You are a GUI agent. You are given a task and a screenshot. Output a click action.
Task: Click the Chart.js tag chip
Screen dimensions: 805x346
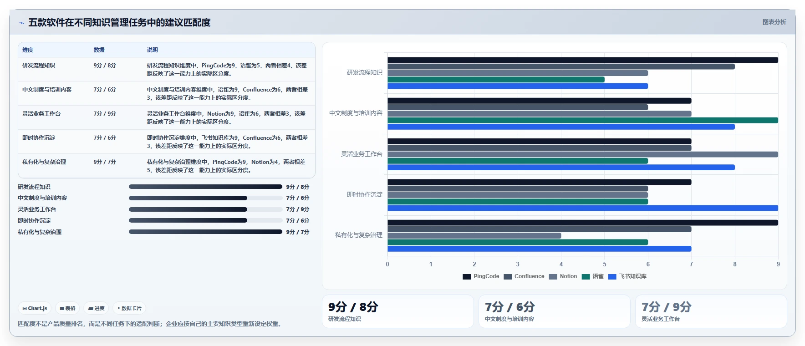coord(35,308)
